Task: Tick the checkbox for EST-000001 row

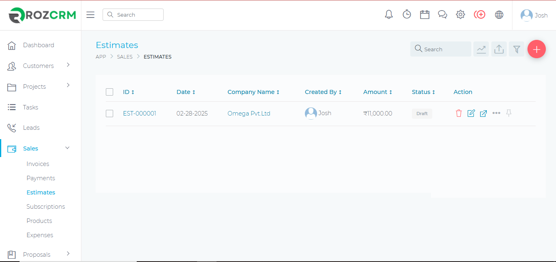Action: click(x=109, y=114)
